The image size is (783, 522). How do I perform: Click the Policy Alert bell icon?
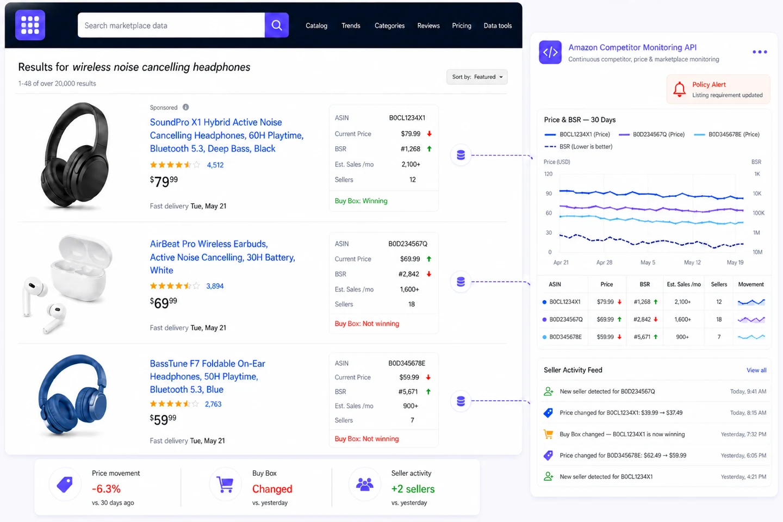coord(679,89)
